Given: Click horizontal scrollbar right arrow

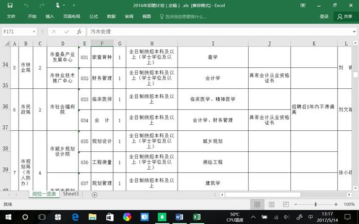Looking at the screenshot, I should tap(349, 195).
